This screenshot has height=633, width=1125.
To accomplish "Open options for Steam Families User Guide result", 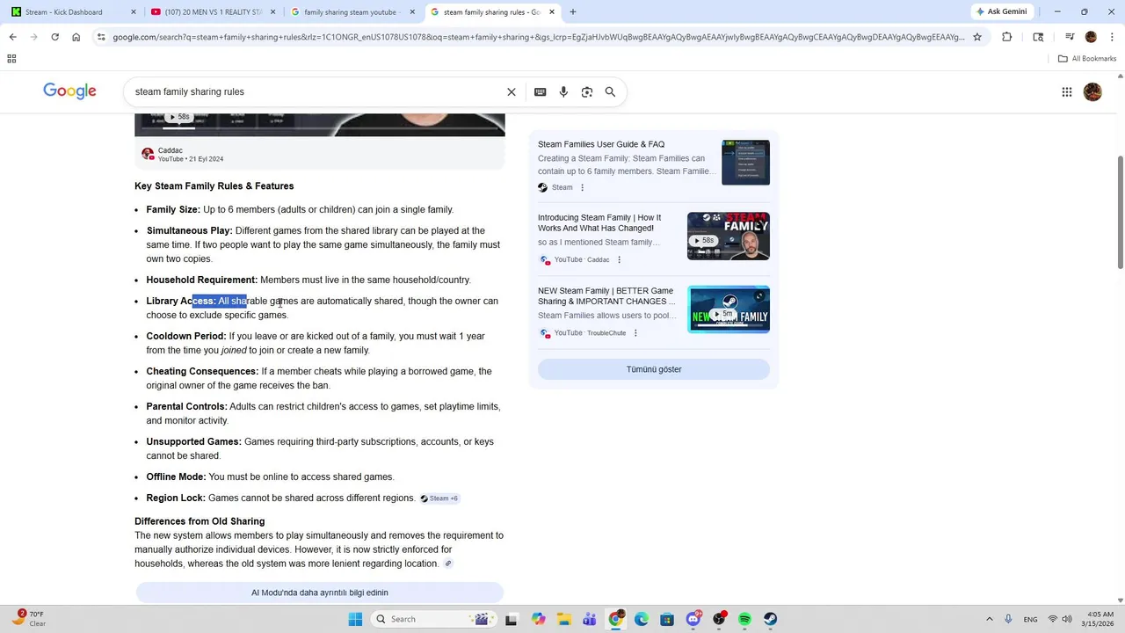I will pyautogui.click(x=582, y=187).
